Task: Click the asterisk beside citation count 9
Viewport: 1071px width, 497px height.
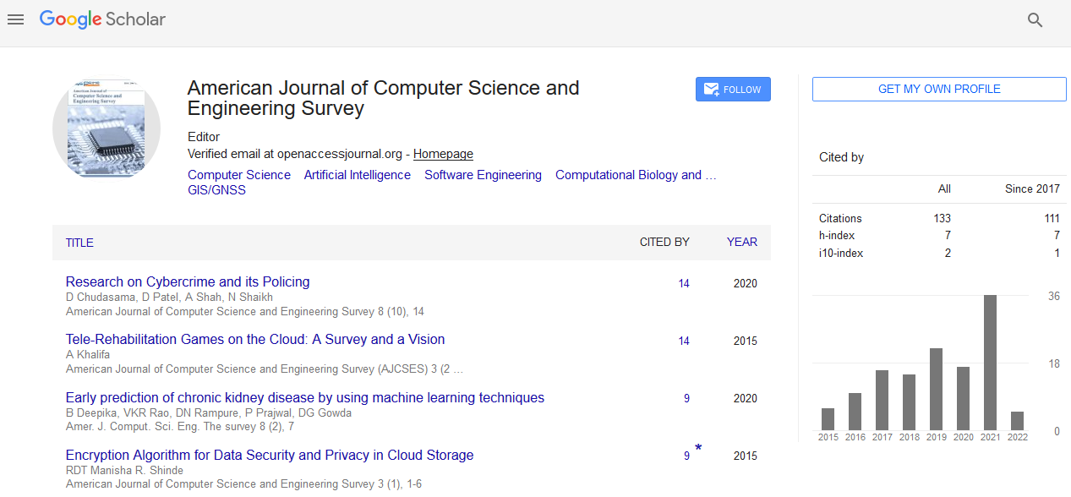Action: [698, 448]
